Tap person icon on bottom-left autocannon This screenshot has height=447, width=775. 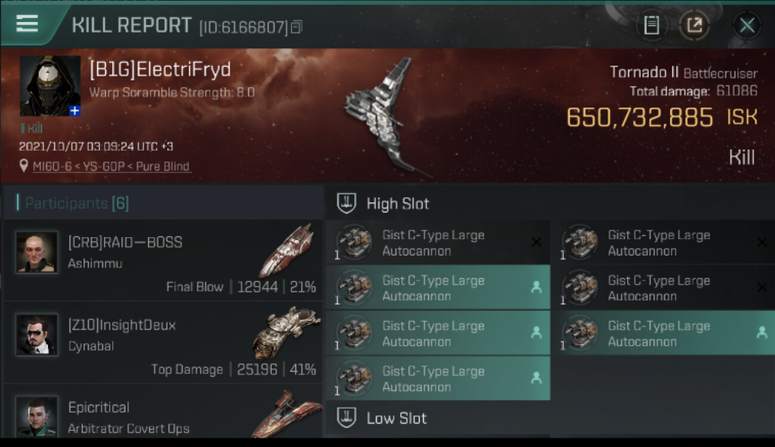536,378
